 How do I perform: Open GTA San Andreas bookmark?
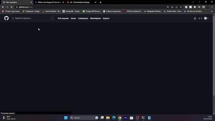pyautogui.click(x=133, y=11)
